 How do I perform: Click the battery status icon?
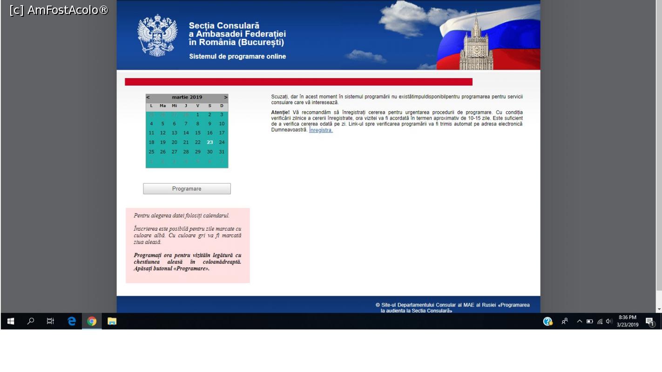click(x=589, y=321)
